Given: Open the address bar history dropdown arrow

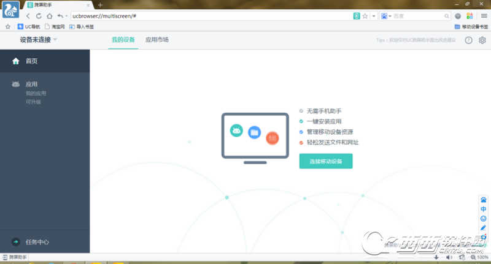Looking at the screenshot, I should [374, 16].
